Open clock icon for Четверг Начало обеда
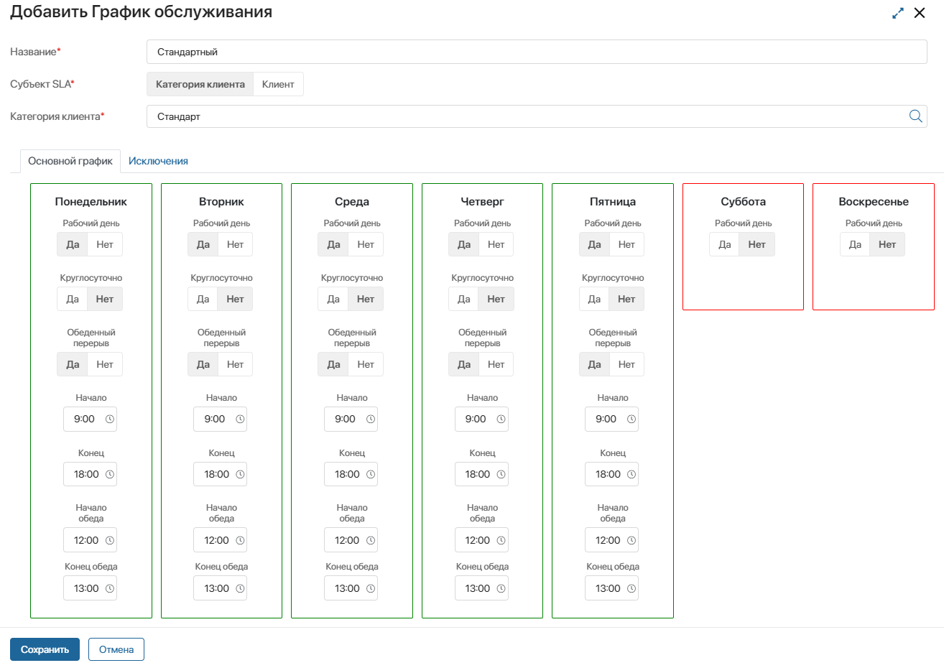Screen dimensions: 944x668 (x=501, y=541)
